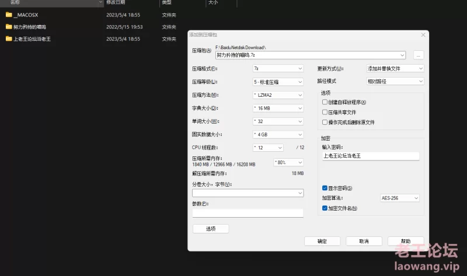This screenshot has height=276, width=467.
Task: Sort files by 类型 column header
Action: click(x=166, y=3)
